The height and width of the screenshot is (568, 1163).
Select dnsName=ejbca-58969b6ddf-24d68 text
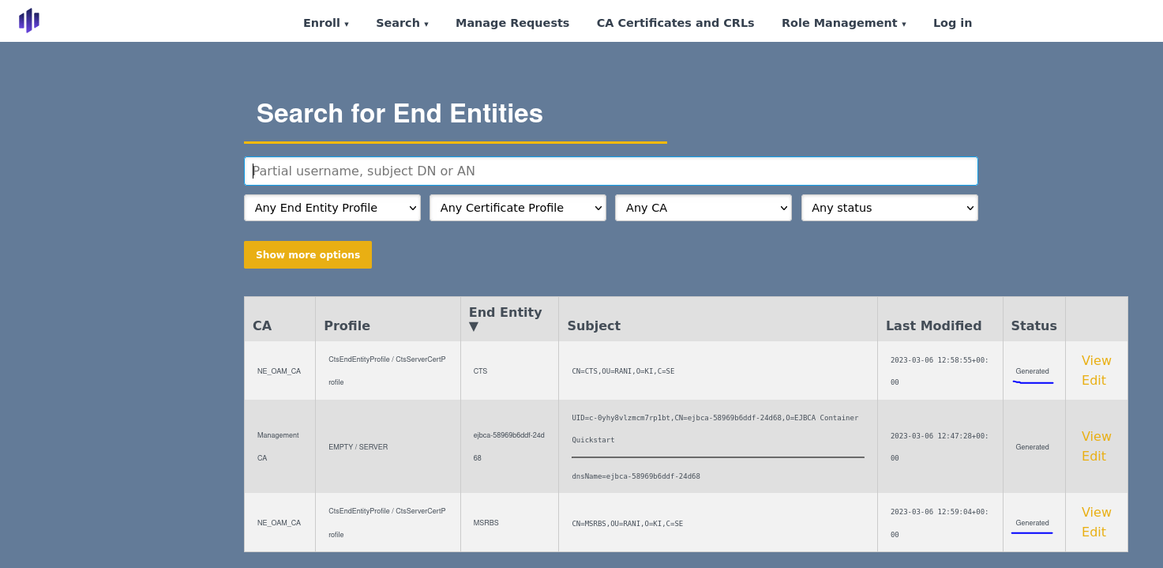pos(636,476)
